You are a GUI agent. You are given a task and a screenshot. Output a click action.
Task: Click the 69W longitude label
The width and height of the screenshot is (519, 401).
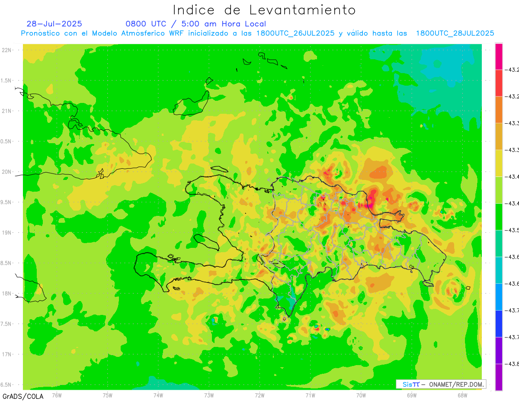point(411,395)
